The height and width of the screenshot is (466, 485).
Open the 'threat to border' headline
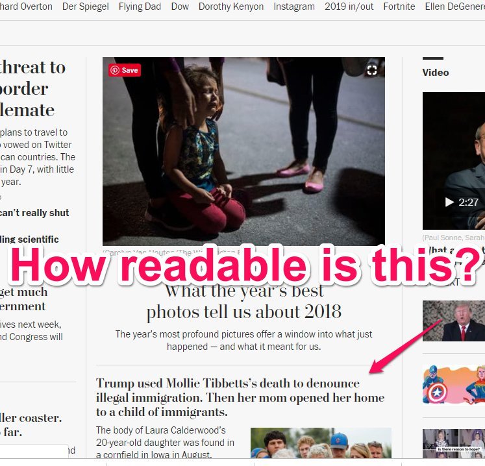coord(32,89)
